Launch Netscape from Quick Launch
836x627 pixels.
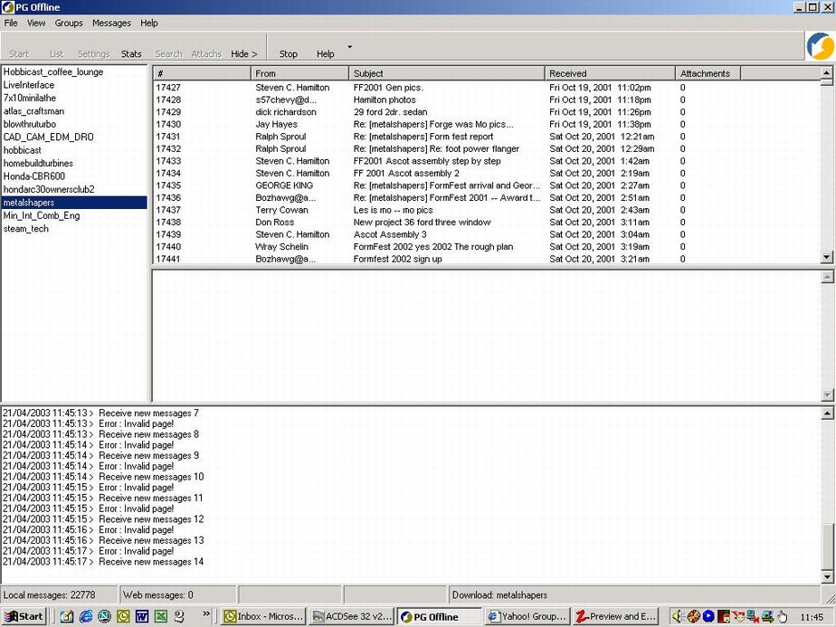point(104,616)
